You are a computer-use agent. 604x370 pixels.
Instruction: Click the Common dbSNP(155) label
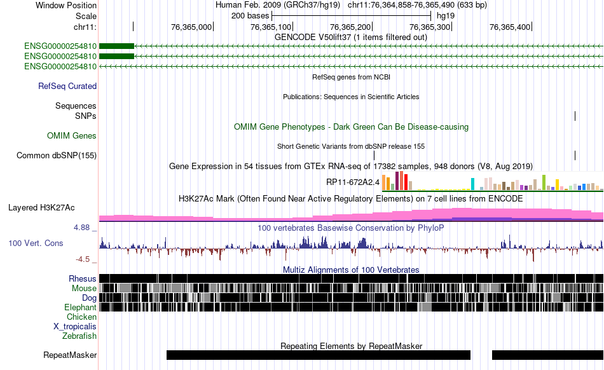57,156
